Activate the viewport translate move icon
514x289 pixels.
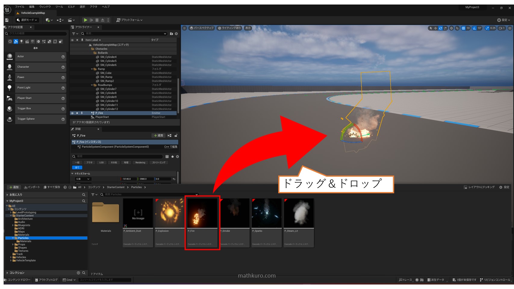click(435, 28)
